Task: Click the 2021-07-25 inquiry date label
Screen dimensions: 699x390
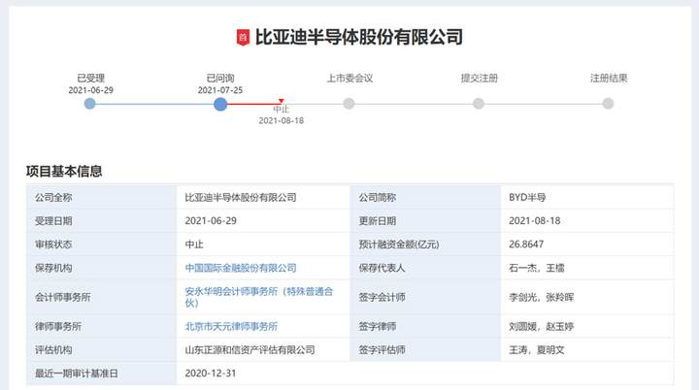Action: 220,90
